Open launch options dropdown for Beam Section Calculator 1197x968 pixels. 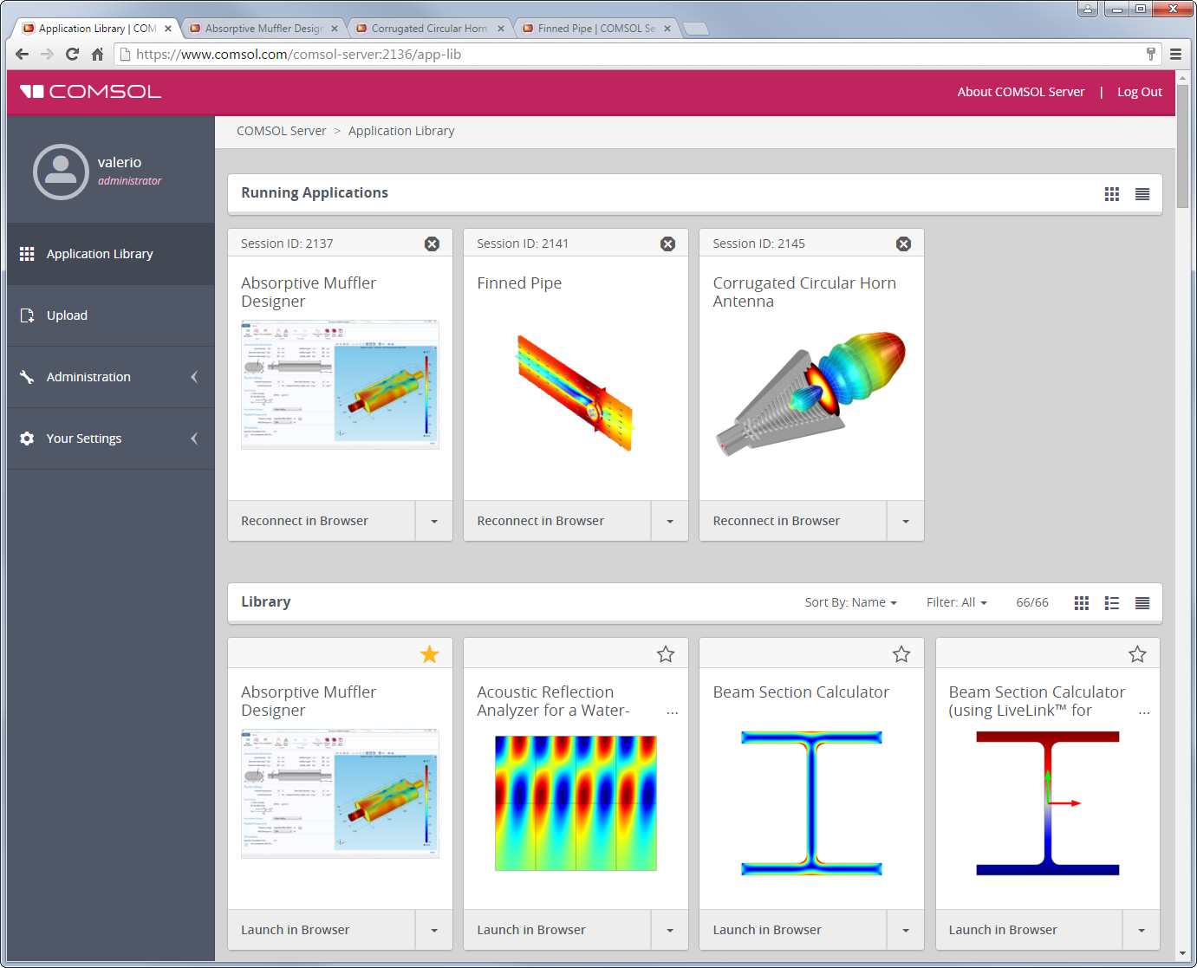[906, 930]
